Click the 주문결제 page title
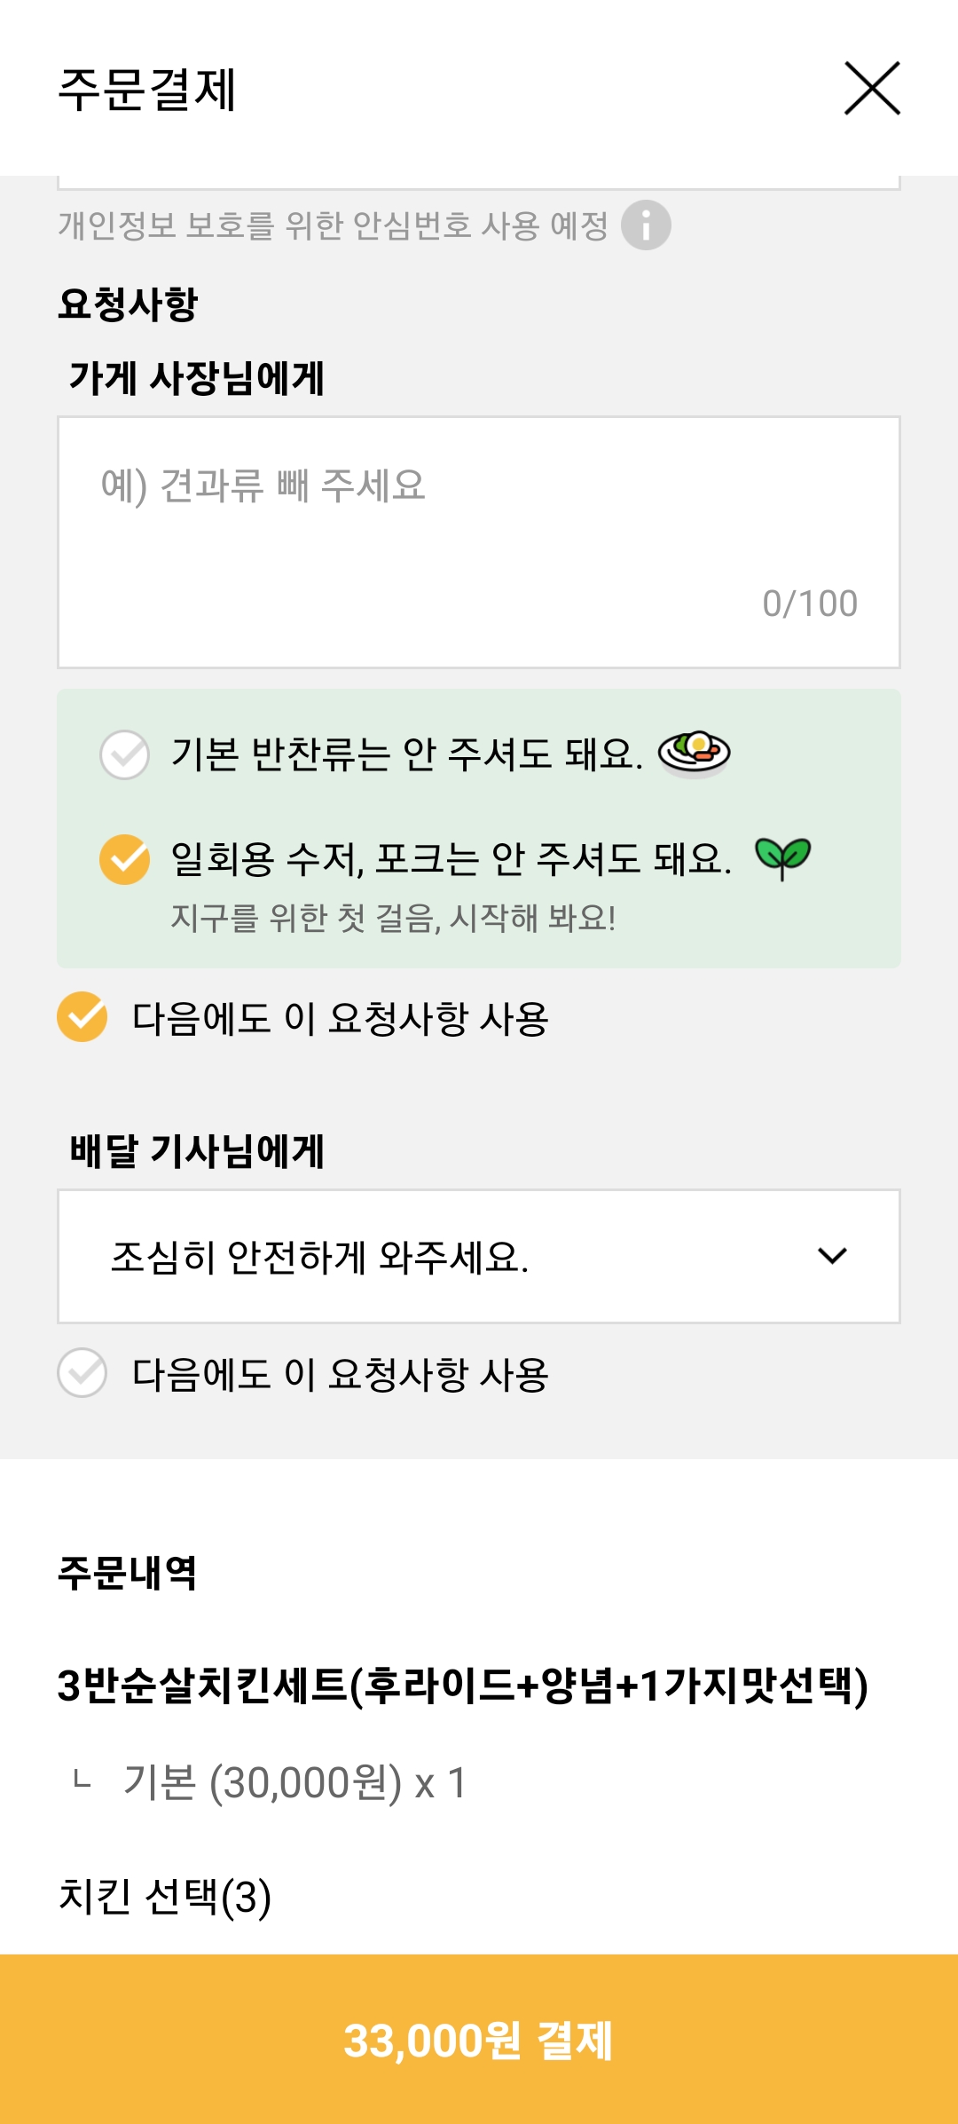Screen dimensions: 958x2124 (x=147, y=89)
